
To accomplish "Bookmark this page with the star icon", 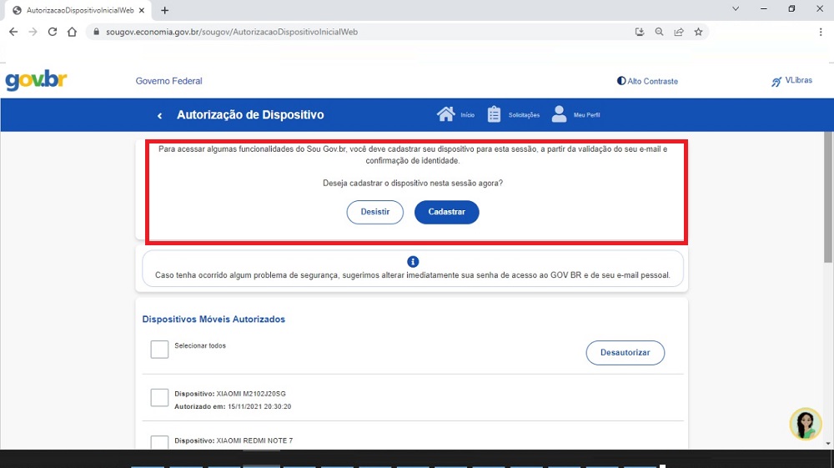I will pyautogui.click(x=699, y=32).
